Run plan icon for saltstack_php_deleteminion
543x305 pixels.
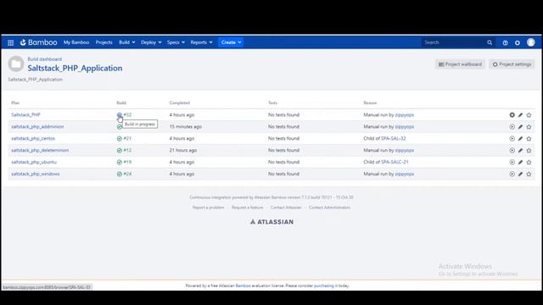tap(512, 151)
